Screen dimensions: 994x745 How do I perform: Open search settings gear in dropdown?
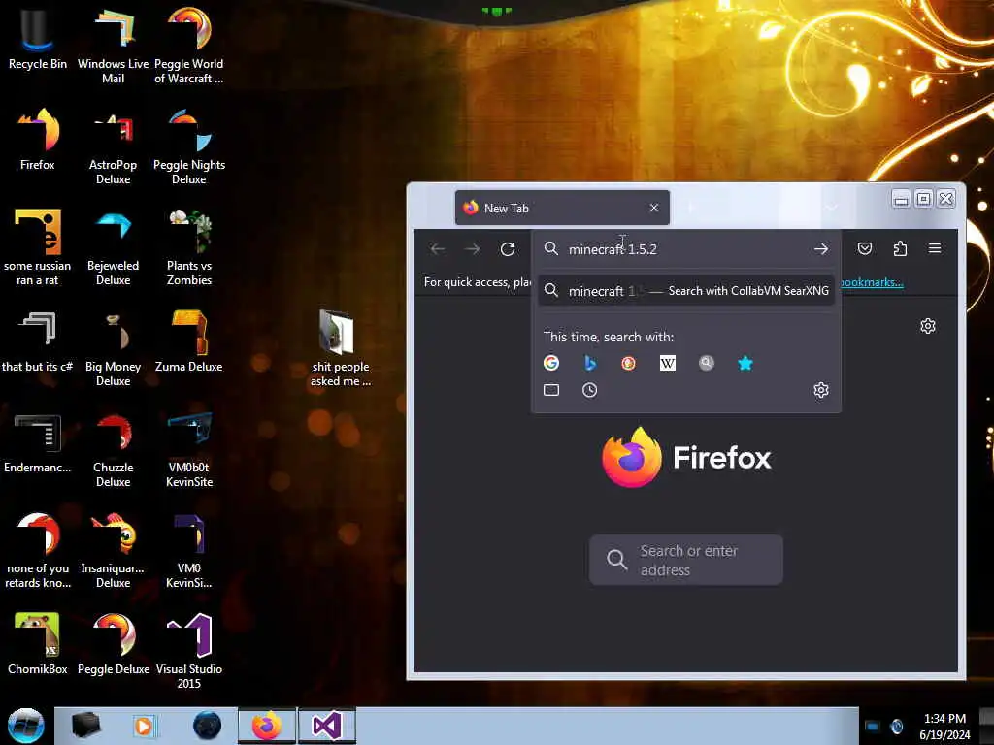821,390
